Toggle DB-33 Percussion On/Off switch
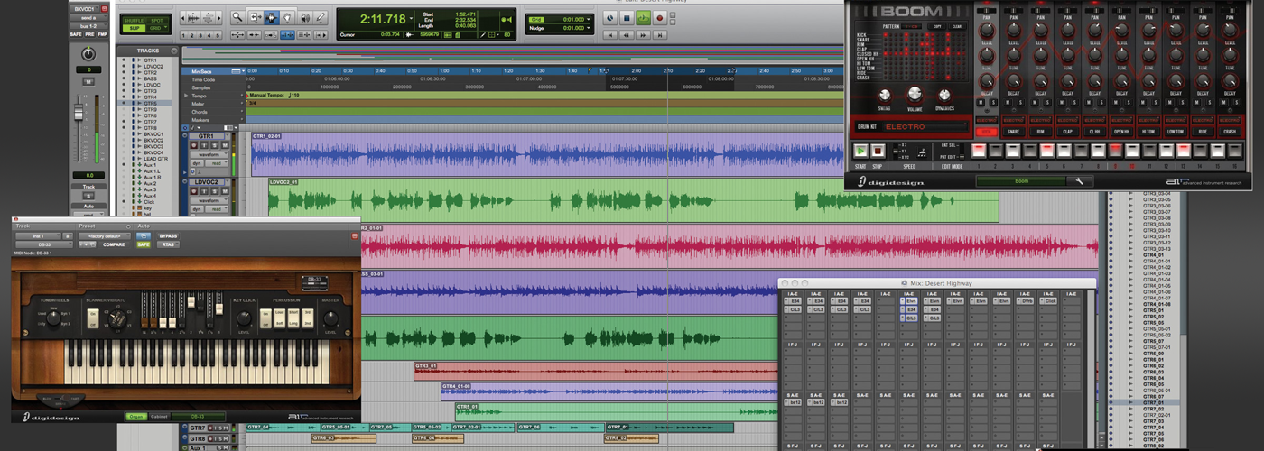 tap(265, 318)
